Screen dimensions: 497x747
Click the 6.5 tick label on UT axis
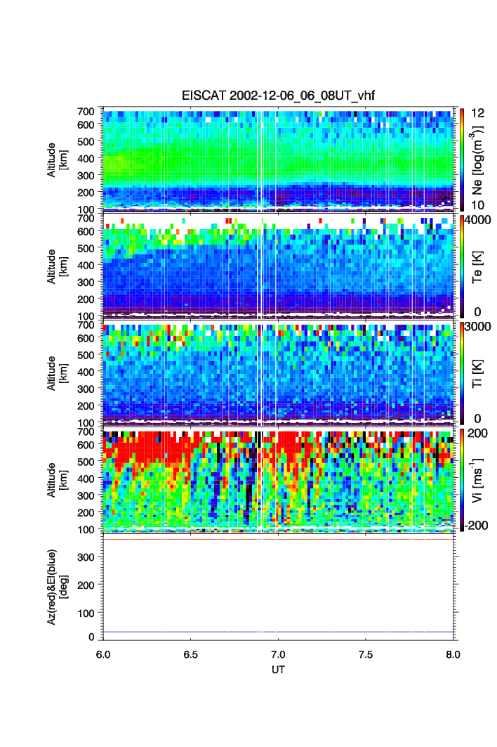click(x=191, y=654)
